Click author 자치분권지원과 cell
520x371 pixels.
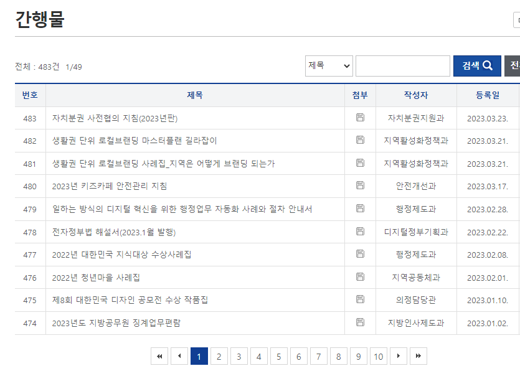(x=416, y=118)
